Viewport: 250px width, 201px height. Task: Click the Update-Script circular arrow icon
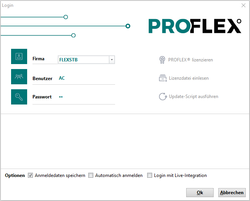click(163, 96)
